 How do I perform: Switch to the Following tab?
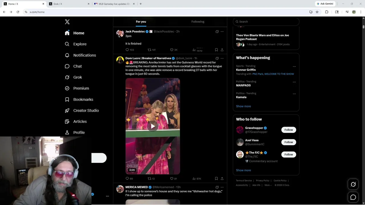coord(198,22)
